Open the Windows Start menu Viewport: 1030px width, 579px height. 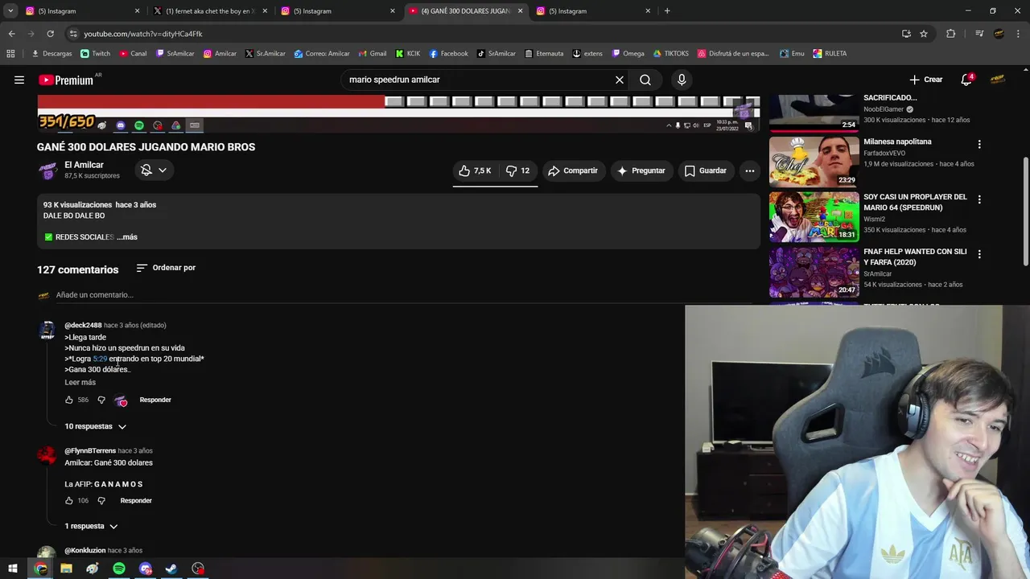(13, 569)
